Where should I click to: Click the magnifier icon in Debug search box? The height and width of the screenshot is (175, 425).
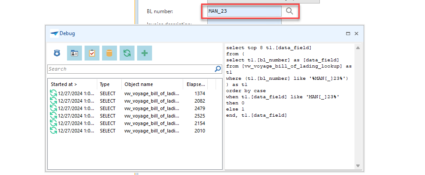point(218,69)
